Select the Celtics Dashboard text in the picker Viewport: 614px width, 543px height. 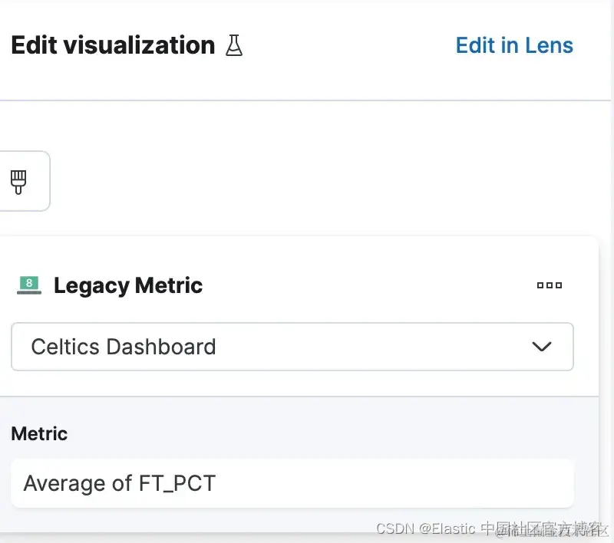pos(123,347)
